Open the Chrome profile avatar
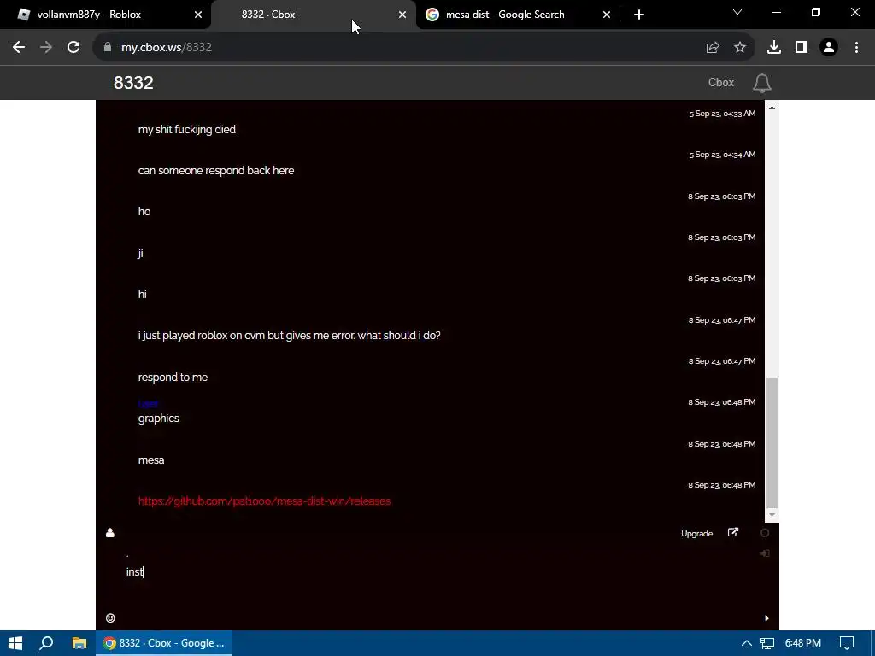Screen dimensions: 875x656 pos(829,48)
